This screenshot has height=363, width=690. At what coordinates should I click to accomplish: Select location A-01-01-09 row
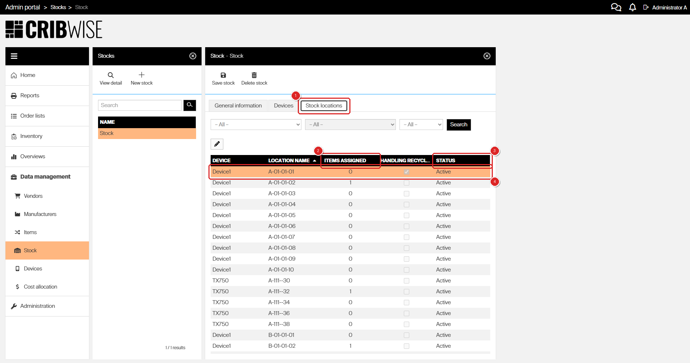coord(350,259)
